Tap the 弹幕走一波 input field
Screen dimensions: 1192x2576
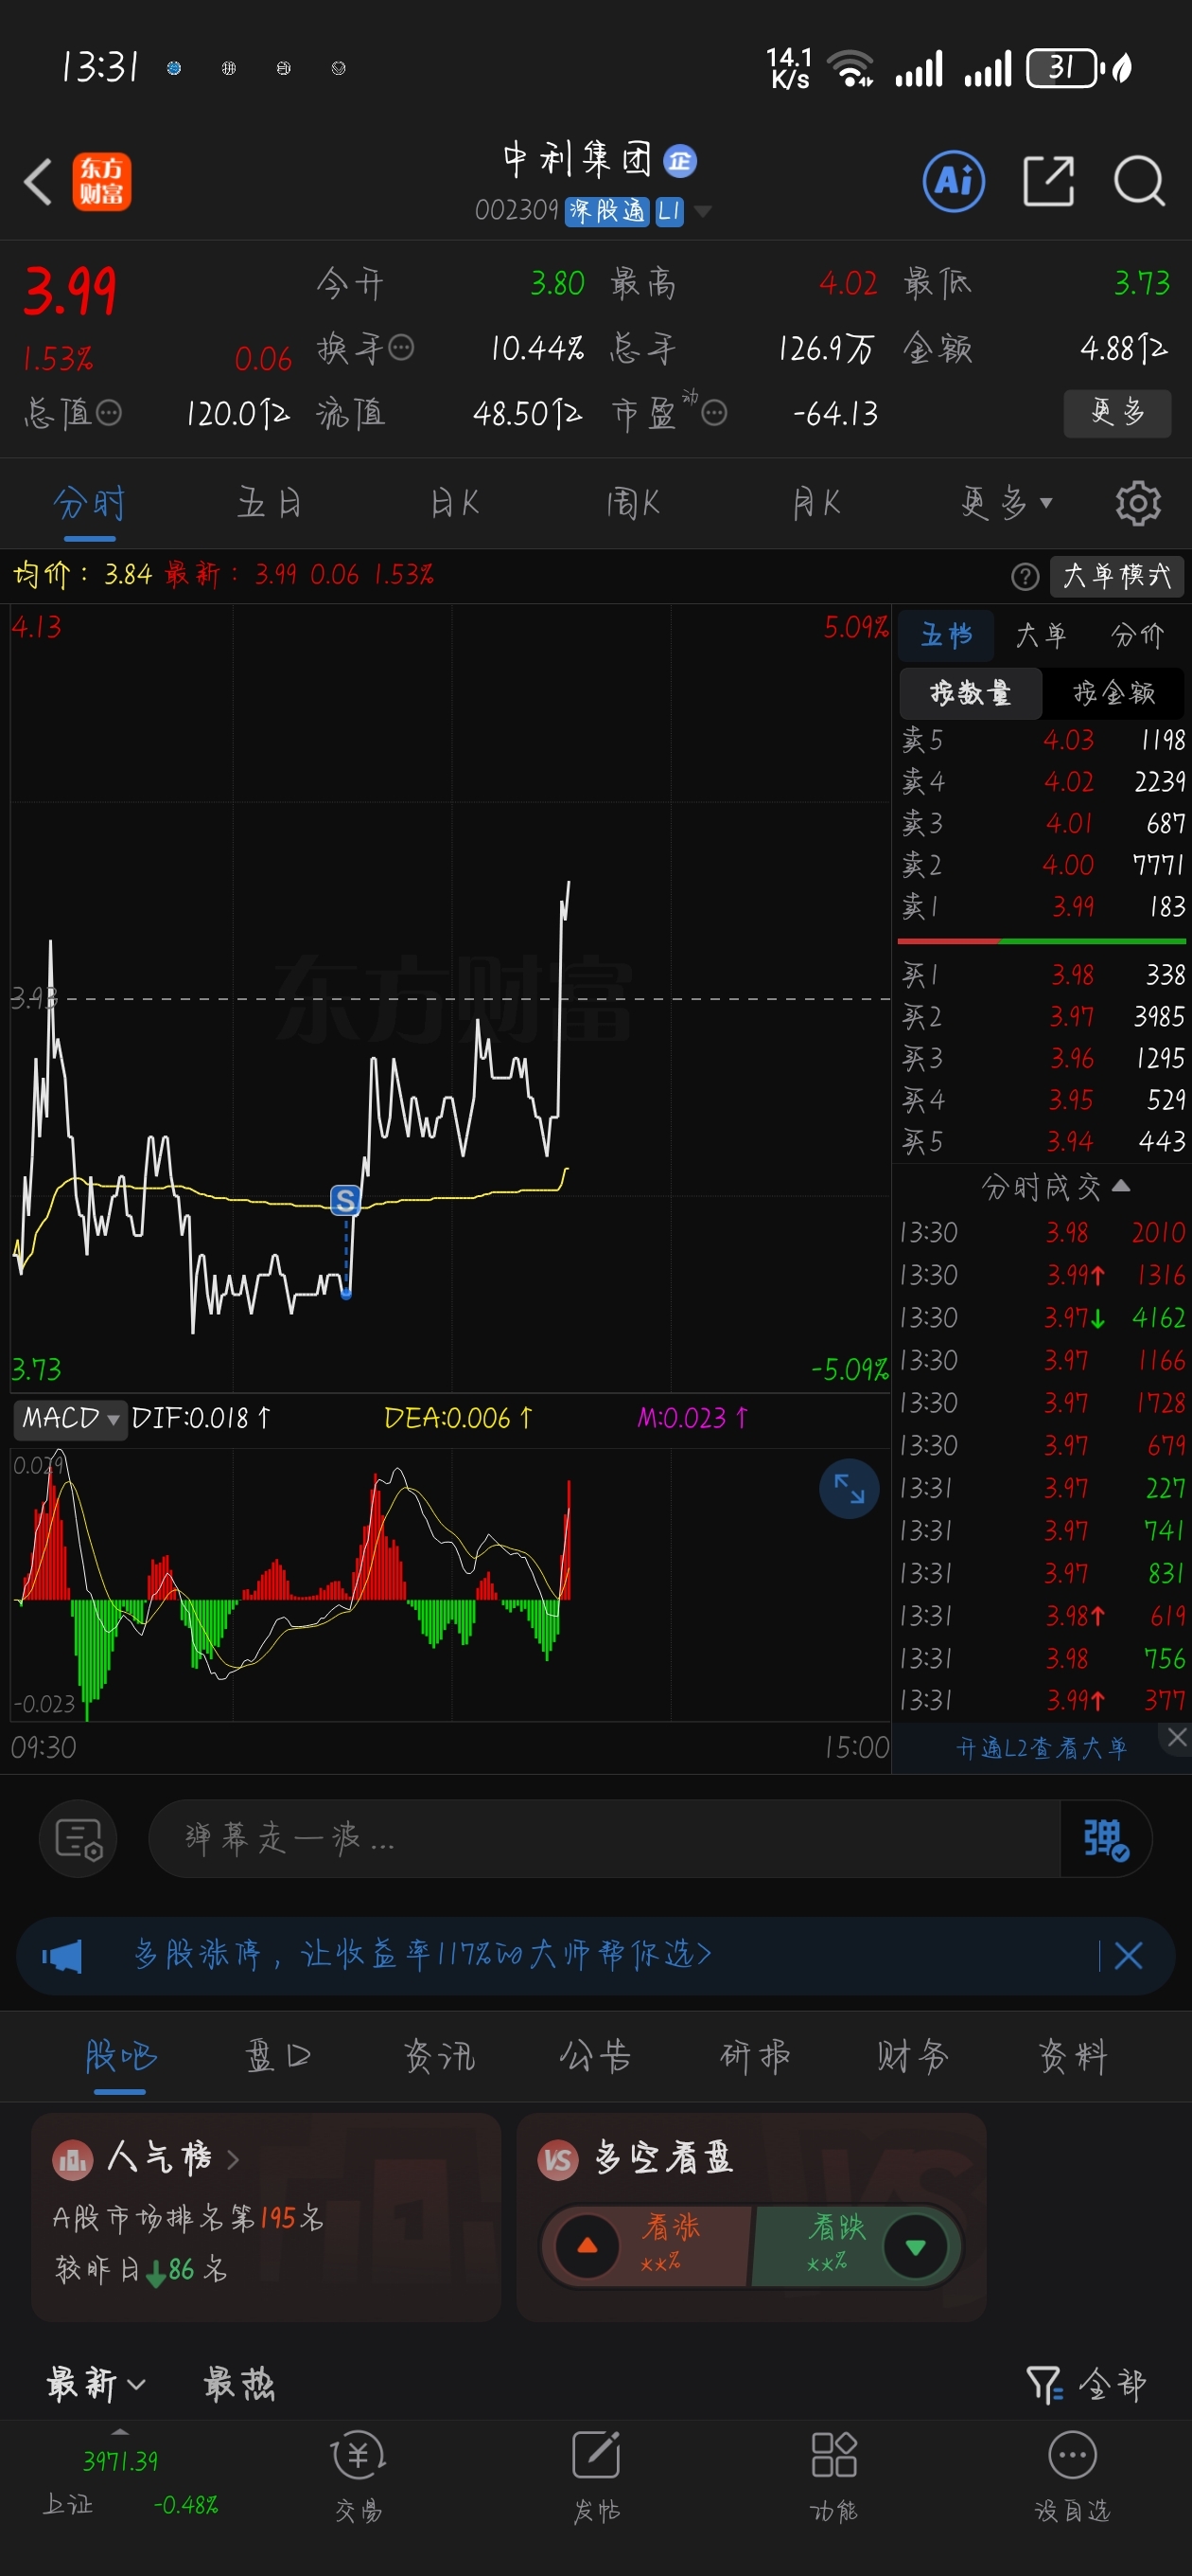click(604, 1838)
